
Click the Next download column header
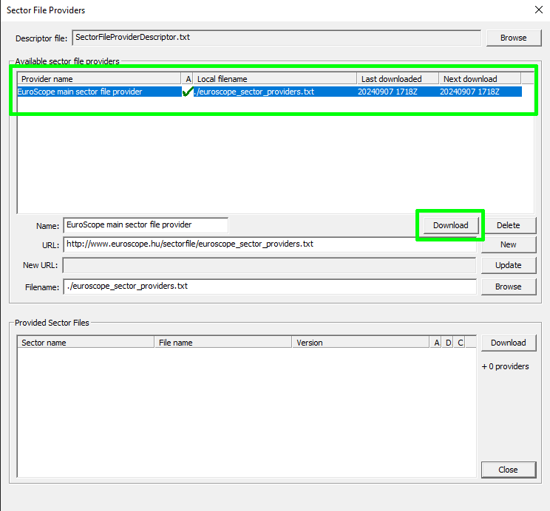tap(480, 78)
